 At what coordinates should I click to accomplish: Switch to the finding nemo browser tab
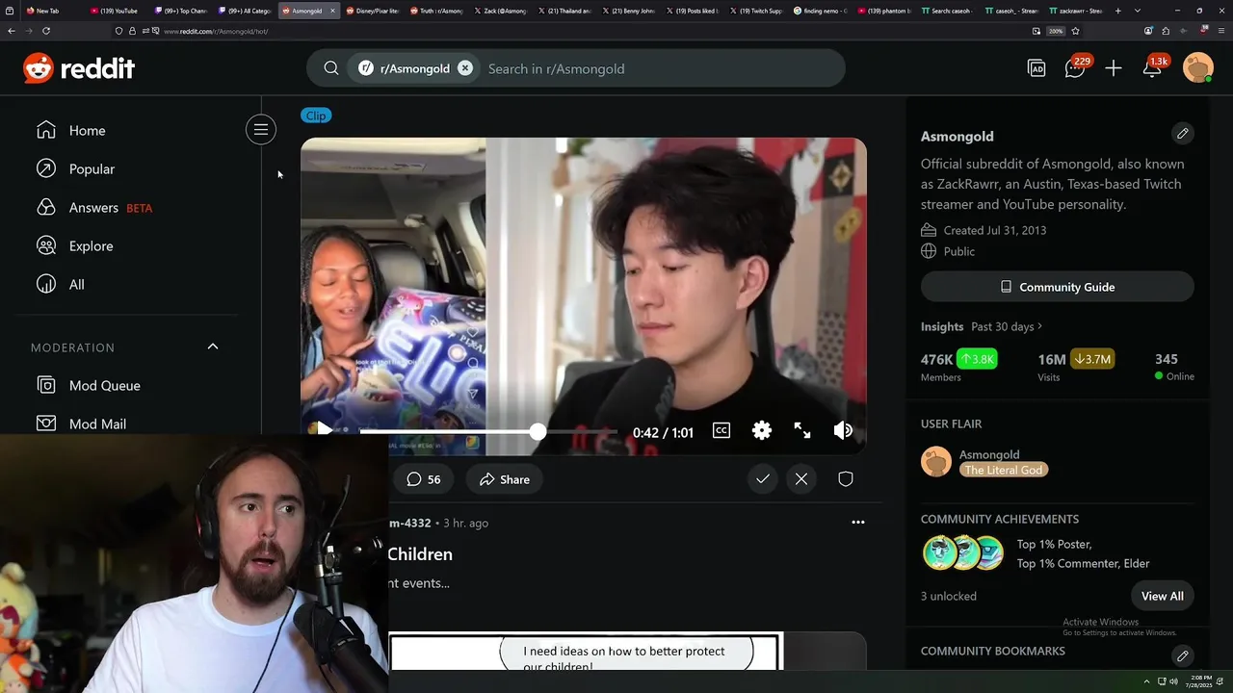point(822,11)
